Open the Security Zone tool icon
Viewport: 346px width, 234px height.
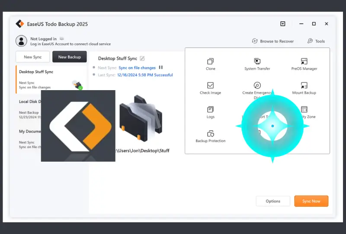[304, 110]
